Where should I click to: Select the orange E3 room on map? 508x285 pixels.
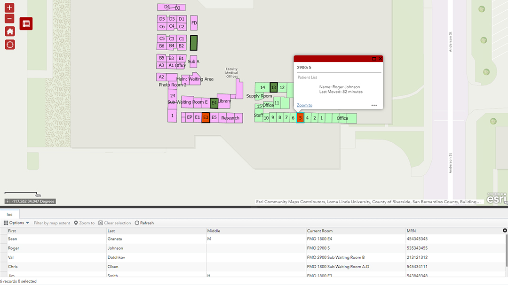[206, 117]
